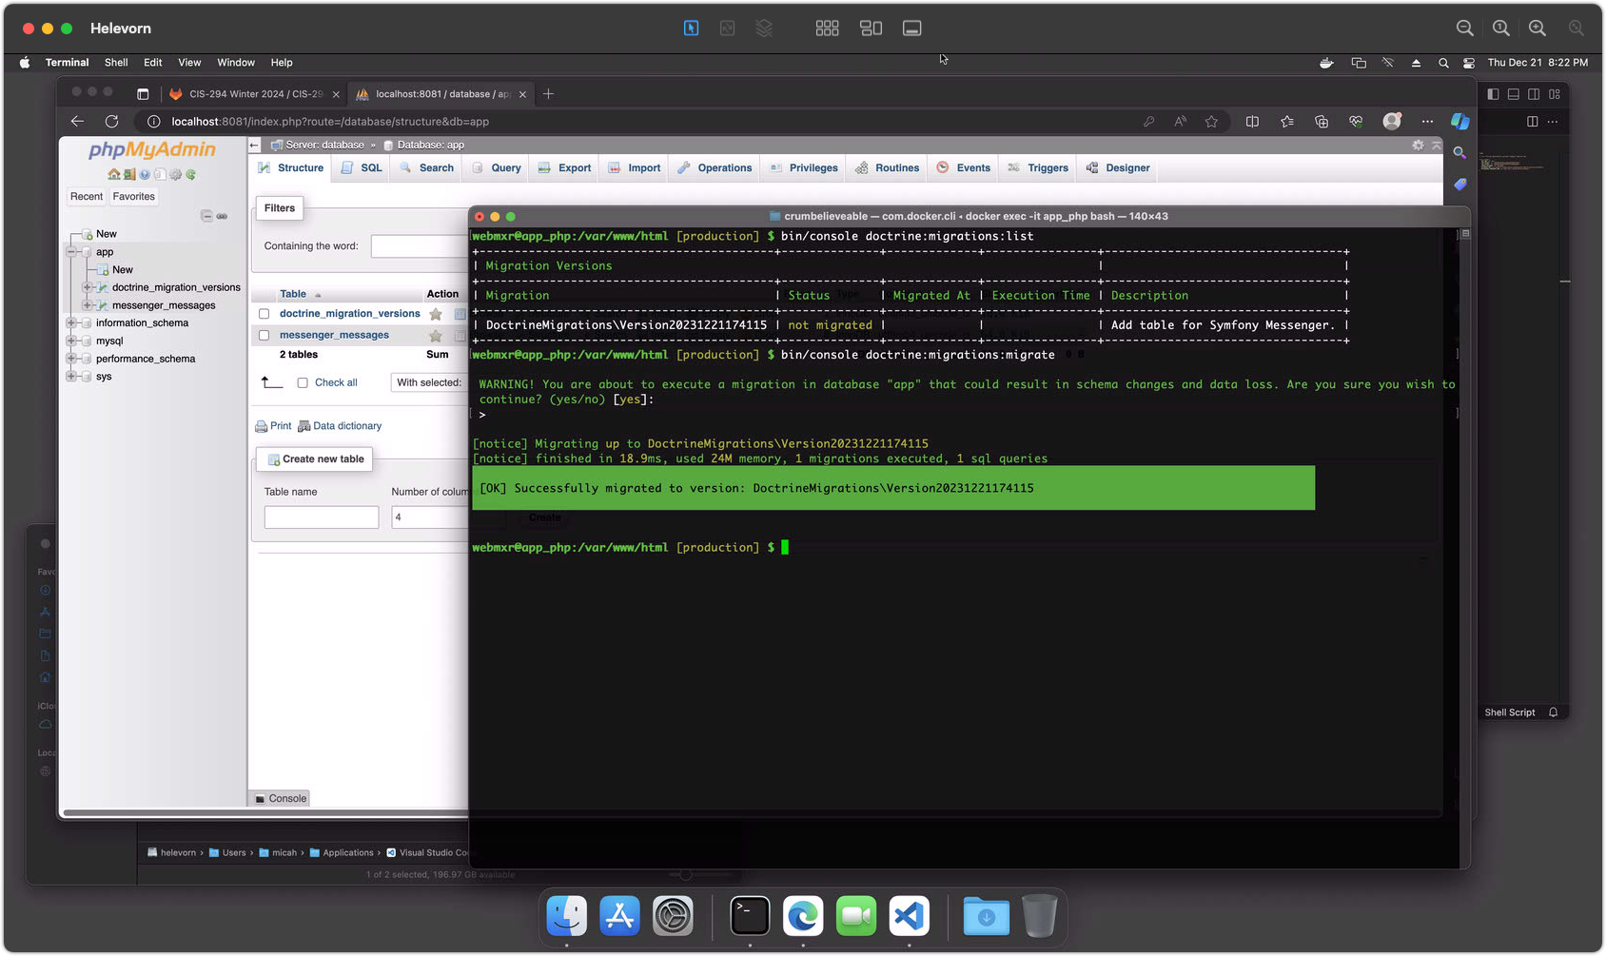Expand messenger_messages in the sidebar tree
Screen dimensions: 1606x956
[x=87, y=305]
